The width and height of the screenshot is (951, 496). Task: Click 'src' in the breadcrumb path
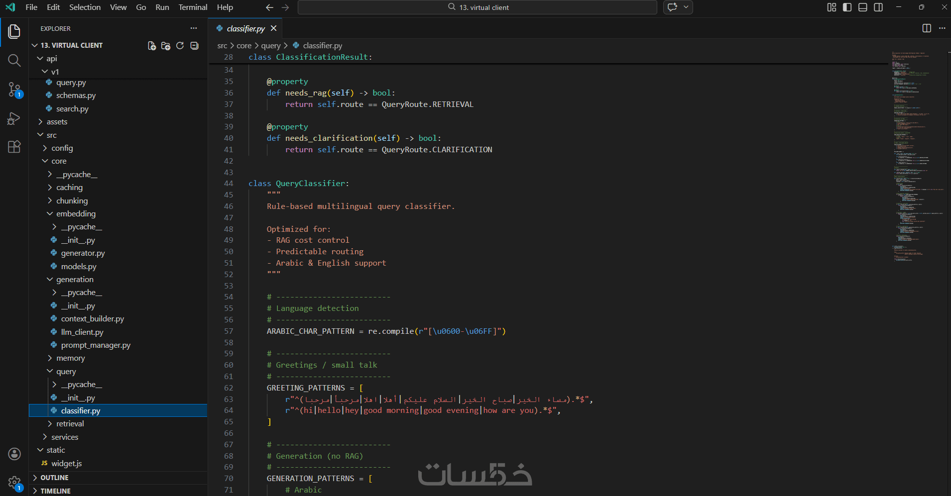click(x=222, y=46)
